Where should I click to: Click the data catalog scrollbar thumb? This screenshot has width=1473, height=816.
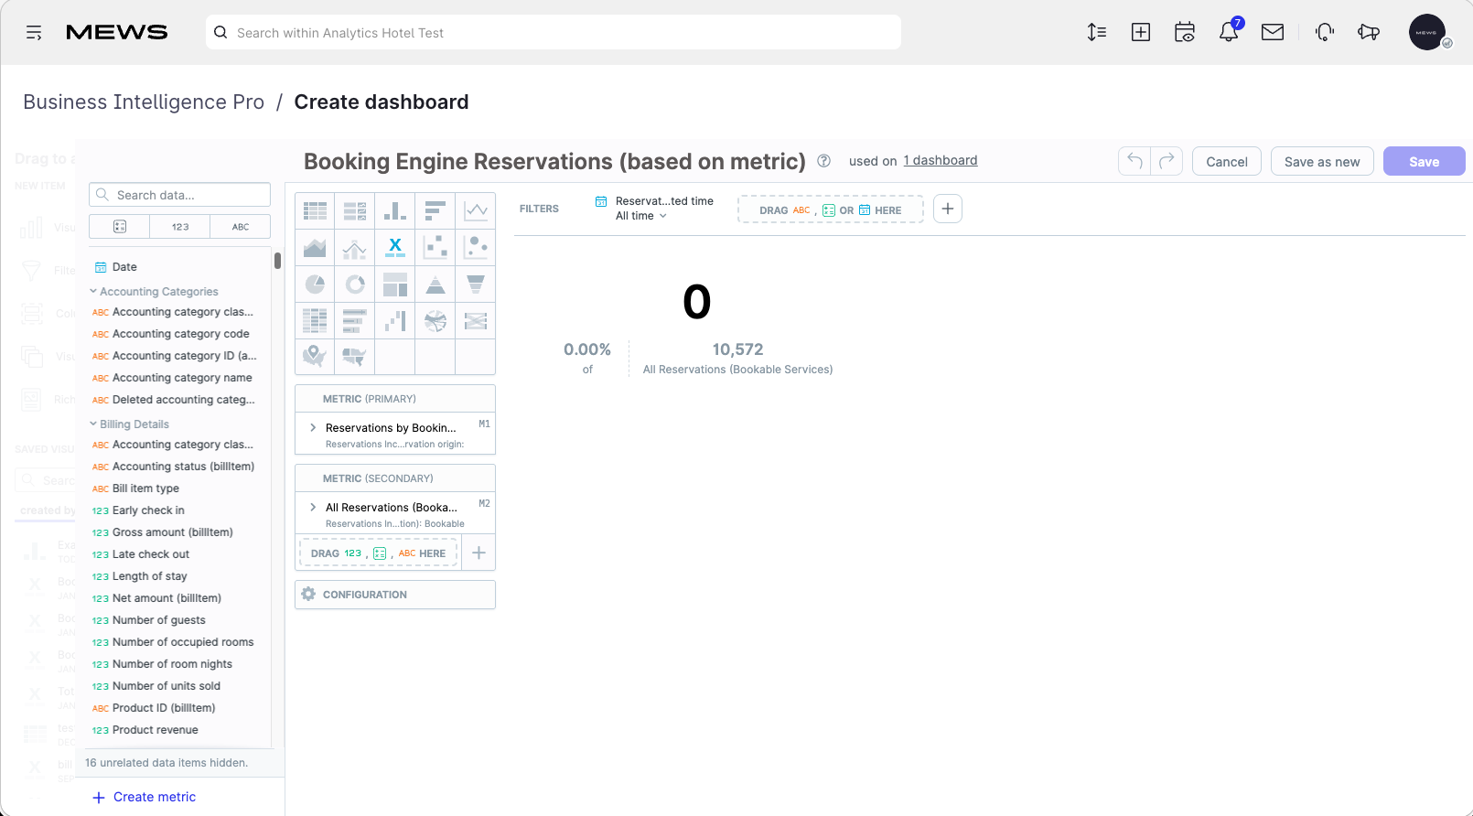pos(277,261)
